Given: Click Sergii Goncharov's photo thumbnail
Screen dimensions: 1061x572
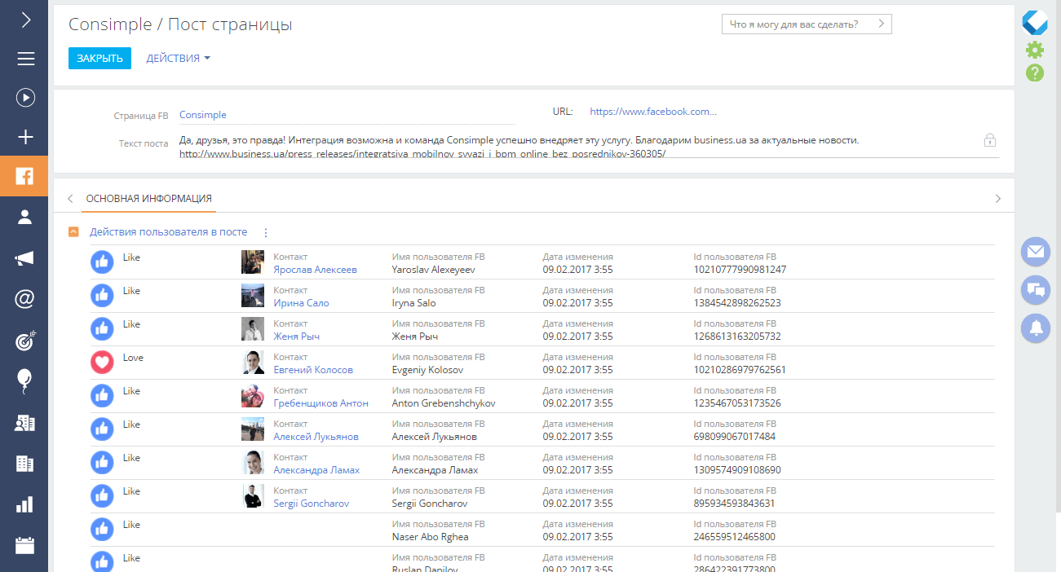Looking at the screenshot, I should [x=253, y=495].
